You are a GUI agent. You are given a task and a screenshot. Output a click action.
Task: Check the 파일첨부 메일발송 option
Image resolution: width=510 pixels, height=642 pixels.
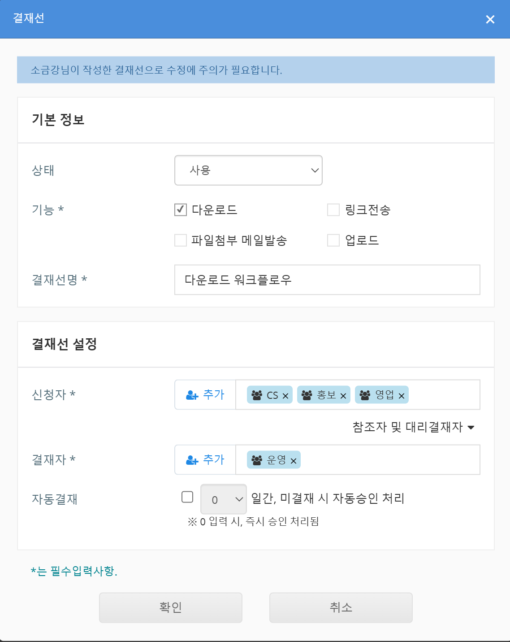pos(181,240)
